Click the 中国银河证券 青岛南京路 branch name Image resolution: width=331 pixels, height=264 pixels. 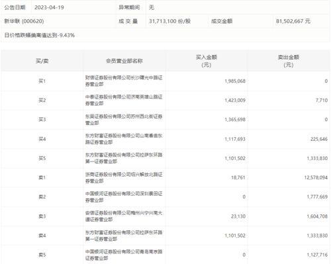(x=124, y=255)
